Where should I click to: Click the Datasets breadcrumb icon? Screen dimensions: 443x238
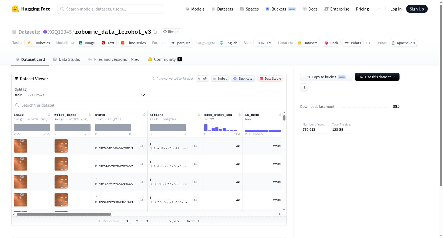[x=14, y=32]
